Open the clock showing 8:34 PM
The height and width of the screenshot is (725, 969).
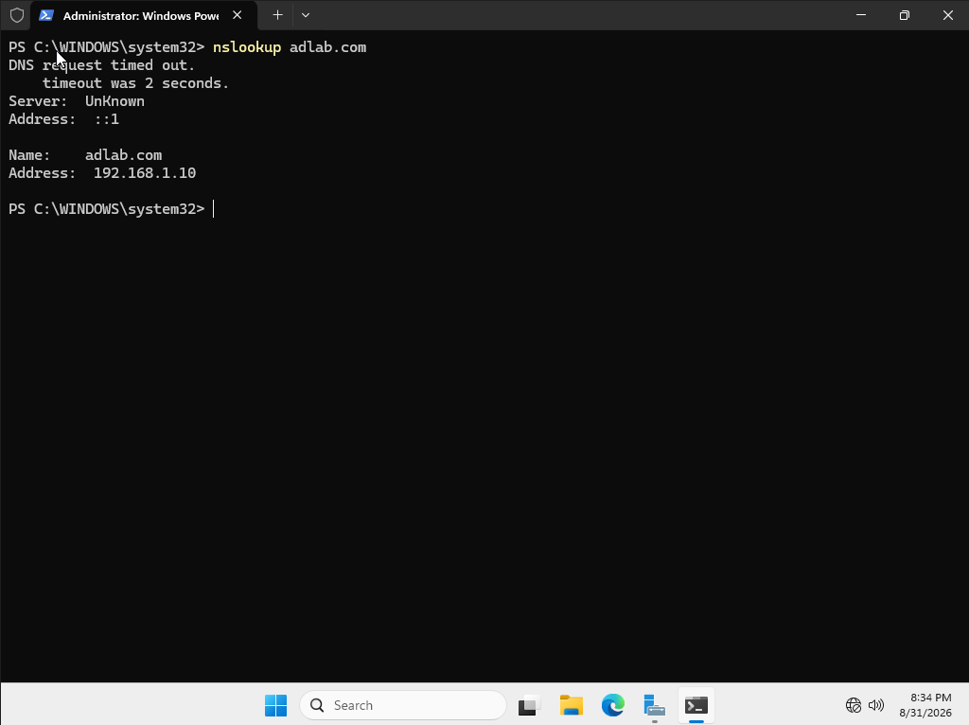pos(925,705)
